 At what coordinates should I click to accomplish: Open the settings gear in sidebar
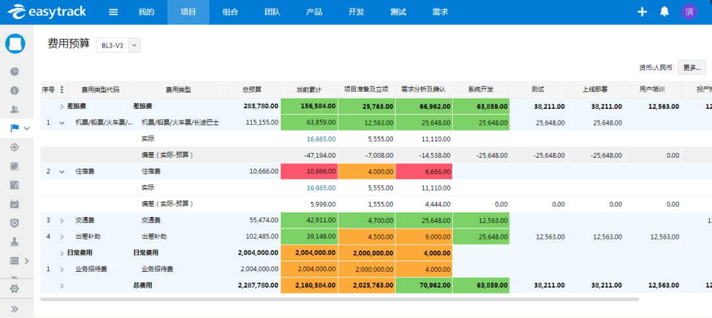tap(15, 289)
